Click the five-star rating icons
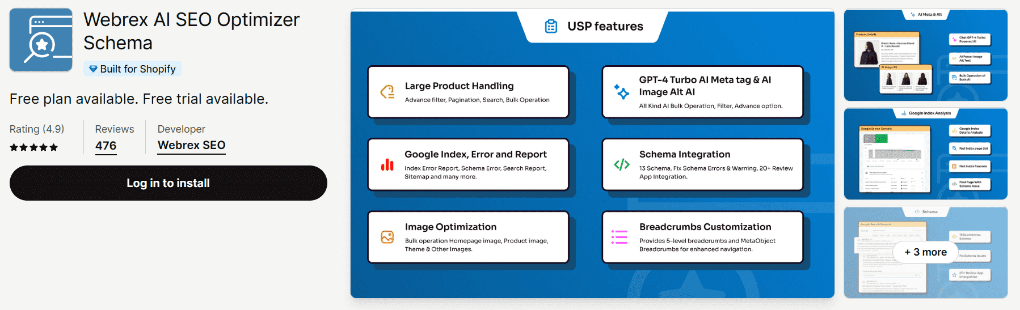The width and height of the screenshot is (1020, 310). [x=34, y=147]
